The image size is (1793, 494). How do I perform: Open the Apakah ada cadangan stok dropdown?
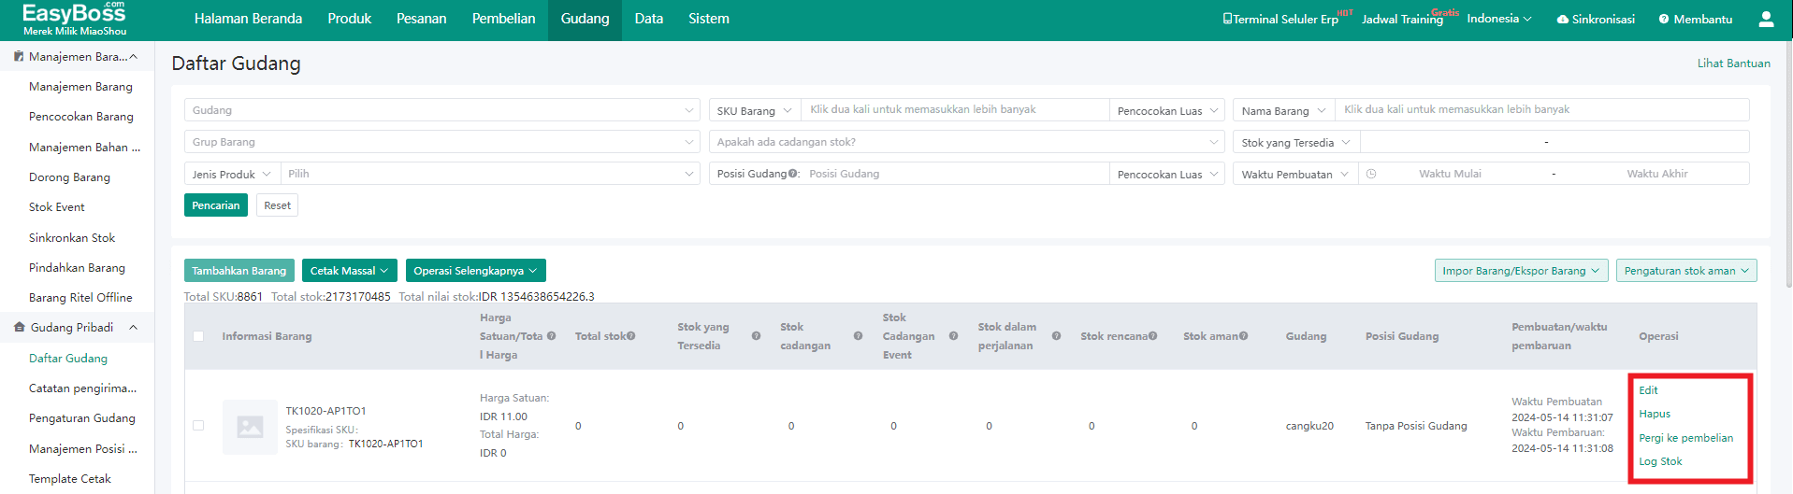click(x=967, y=142)
